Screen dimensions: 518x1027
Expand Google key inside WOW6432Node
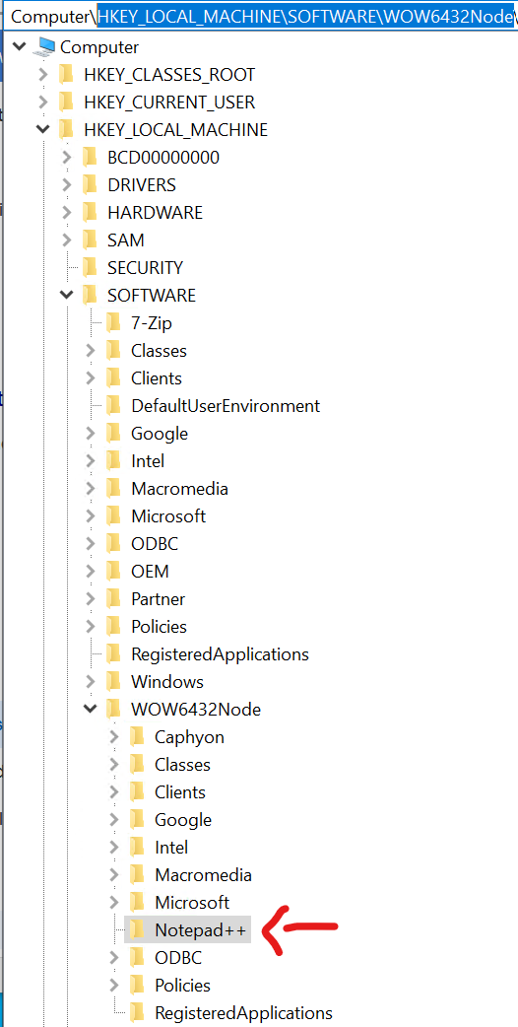(114, 819)
